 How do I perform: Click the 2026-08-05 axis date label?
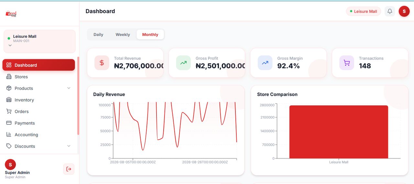tap(133, 162)
